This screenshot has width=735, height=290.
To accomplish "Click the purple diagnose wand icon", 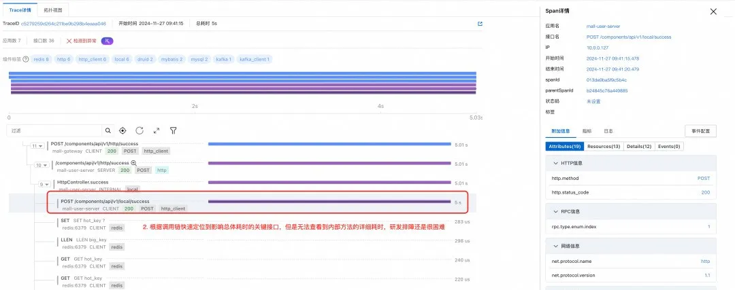I will pyautogui.click(x=108, y=41).
